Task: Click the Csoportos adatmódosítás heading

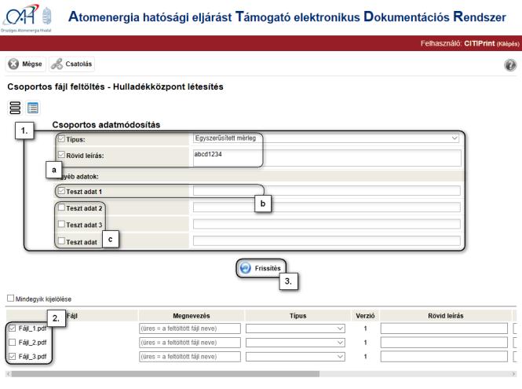Action: (x=106, y=125)
